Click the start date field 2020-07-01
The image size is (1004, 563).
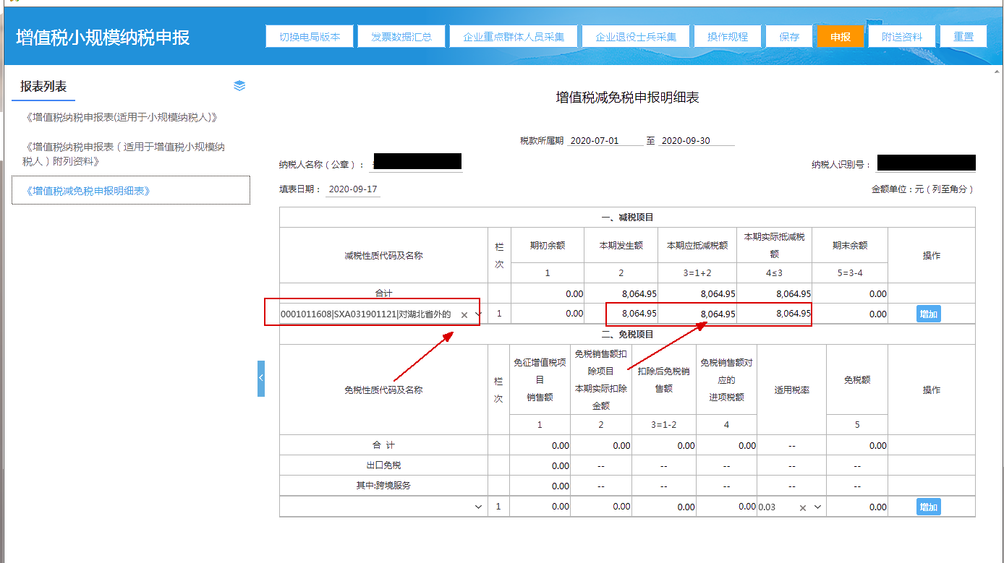pyautogui.click(x=605, y=141)
